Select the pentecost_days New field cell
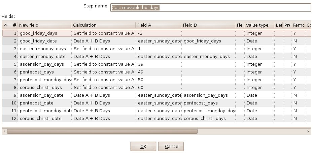313x153 pixels. pyautogui.click(x=44, y=72)
